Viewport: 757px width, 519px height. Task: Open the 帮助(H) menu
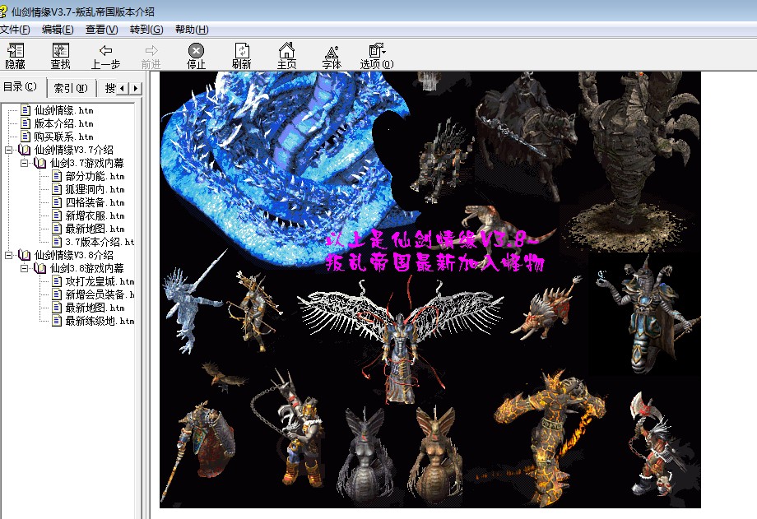click(x=192, y=30)
